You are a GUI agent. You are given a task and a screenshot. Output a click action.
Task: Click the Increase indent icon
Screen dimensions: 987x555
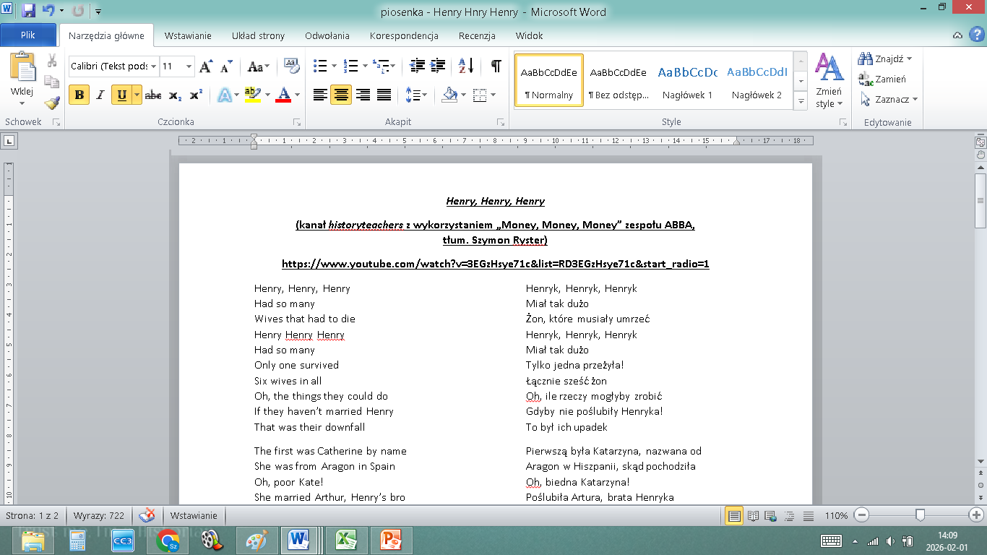[438, 66]
